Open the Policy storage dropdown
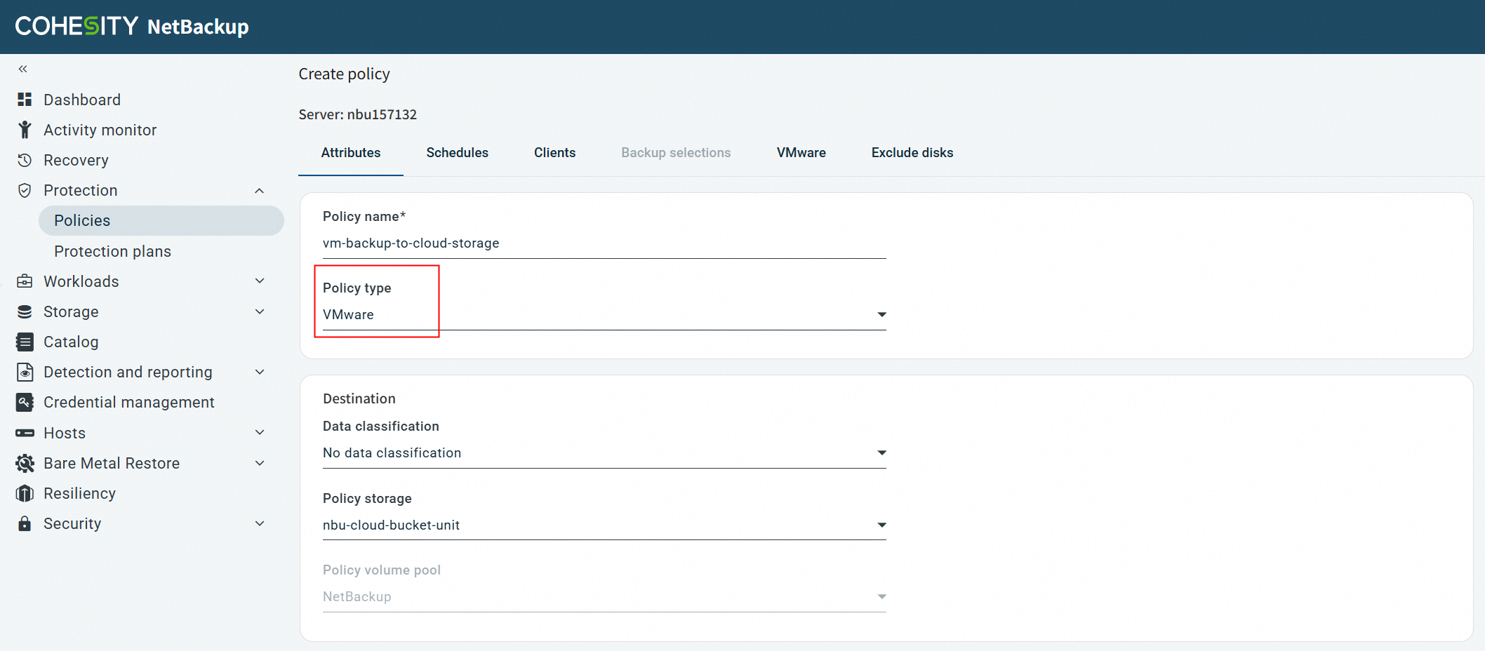This screenshot has width=1485, height=651. [604, 525]
